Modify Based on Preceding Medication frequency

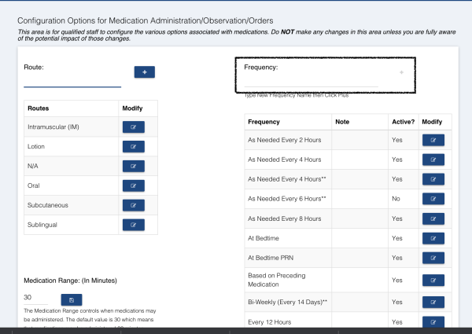tap(433, 280)
